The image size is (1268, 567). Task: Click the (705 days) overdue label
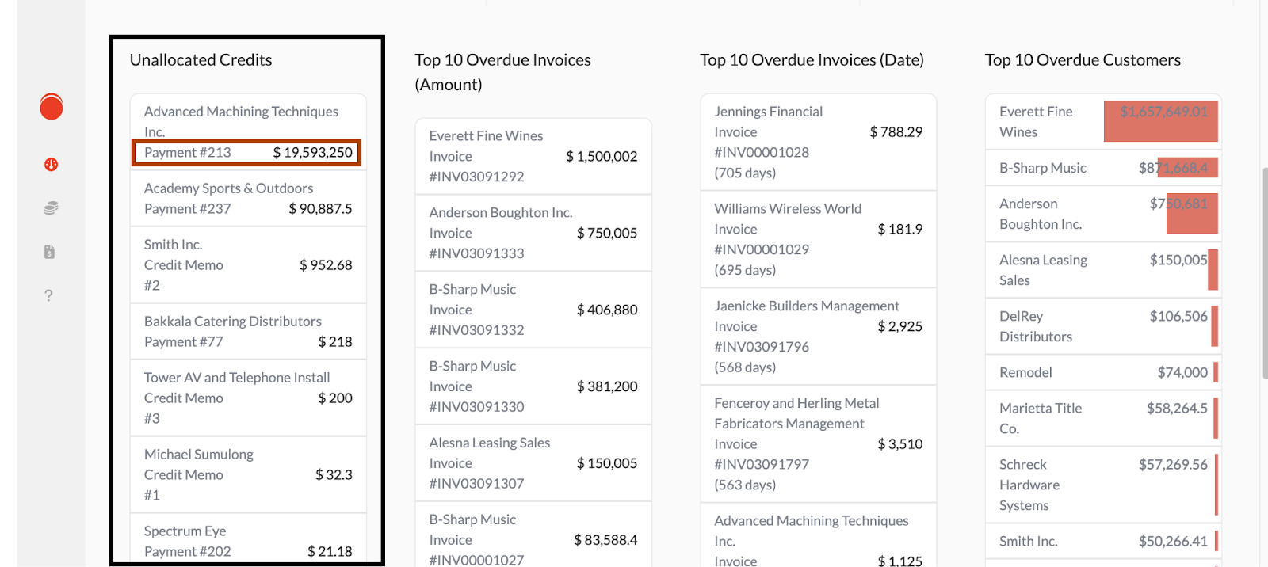click(x=745, y=173)
